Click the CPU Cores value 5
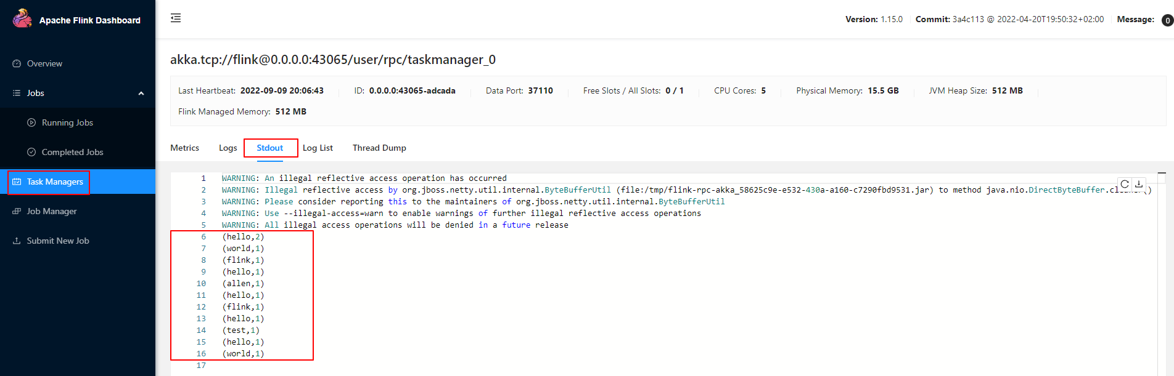1174x376 pixels. click(763, 90)
